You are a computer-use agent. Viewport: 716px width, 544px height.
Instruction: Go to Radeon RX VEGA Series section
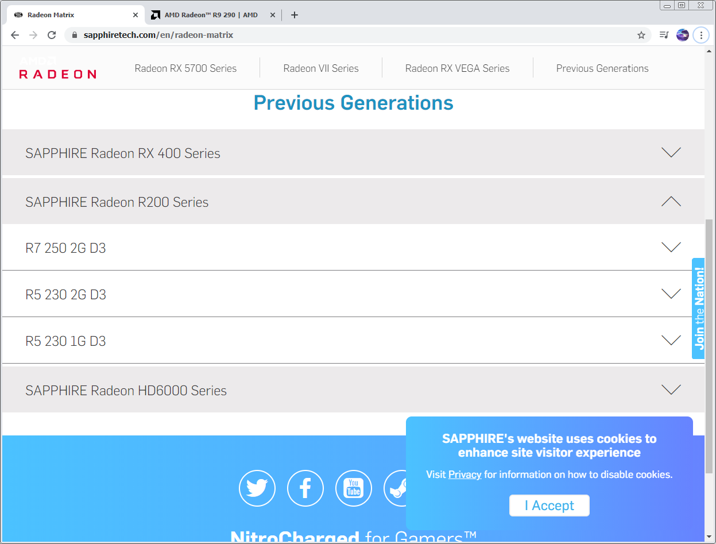pyautogui.click(x=458, y=68)
